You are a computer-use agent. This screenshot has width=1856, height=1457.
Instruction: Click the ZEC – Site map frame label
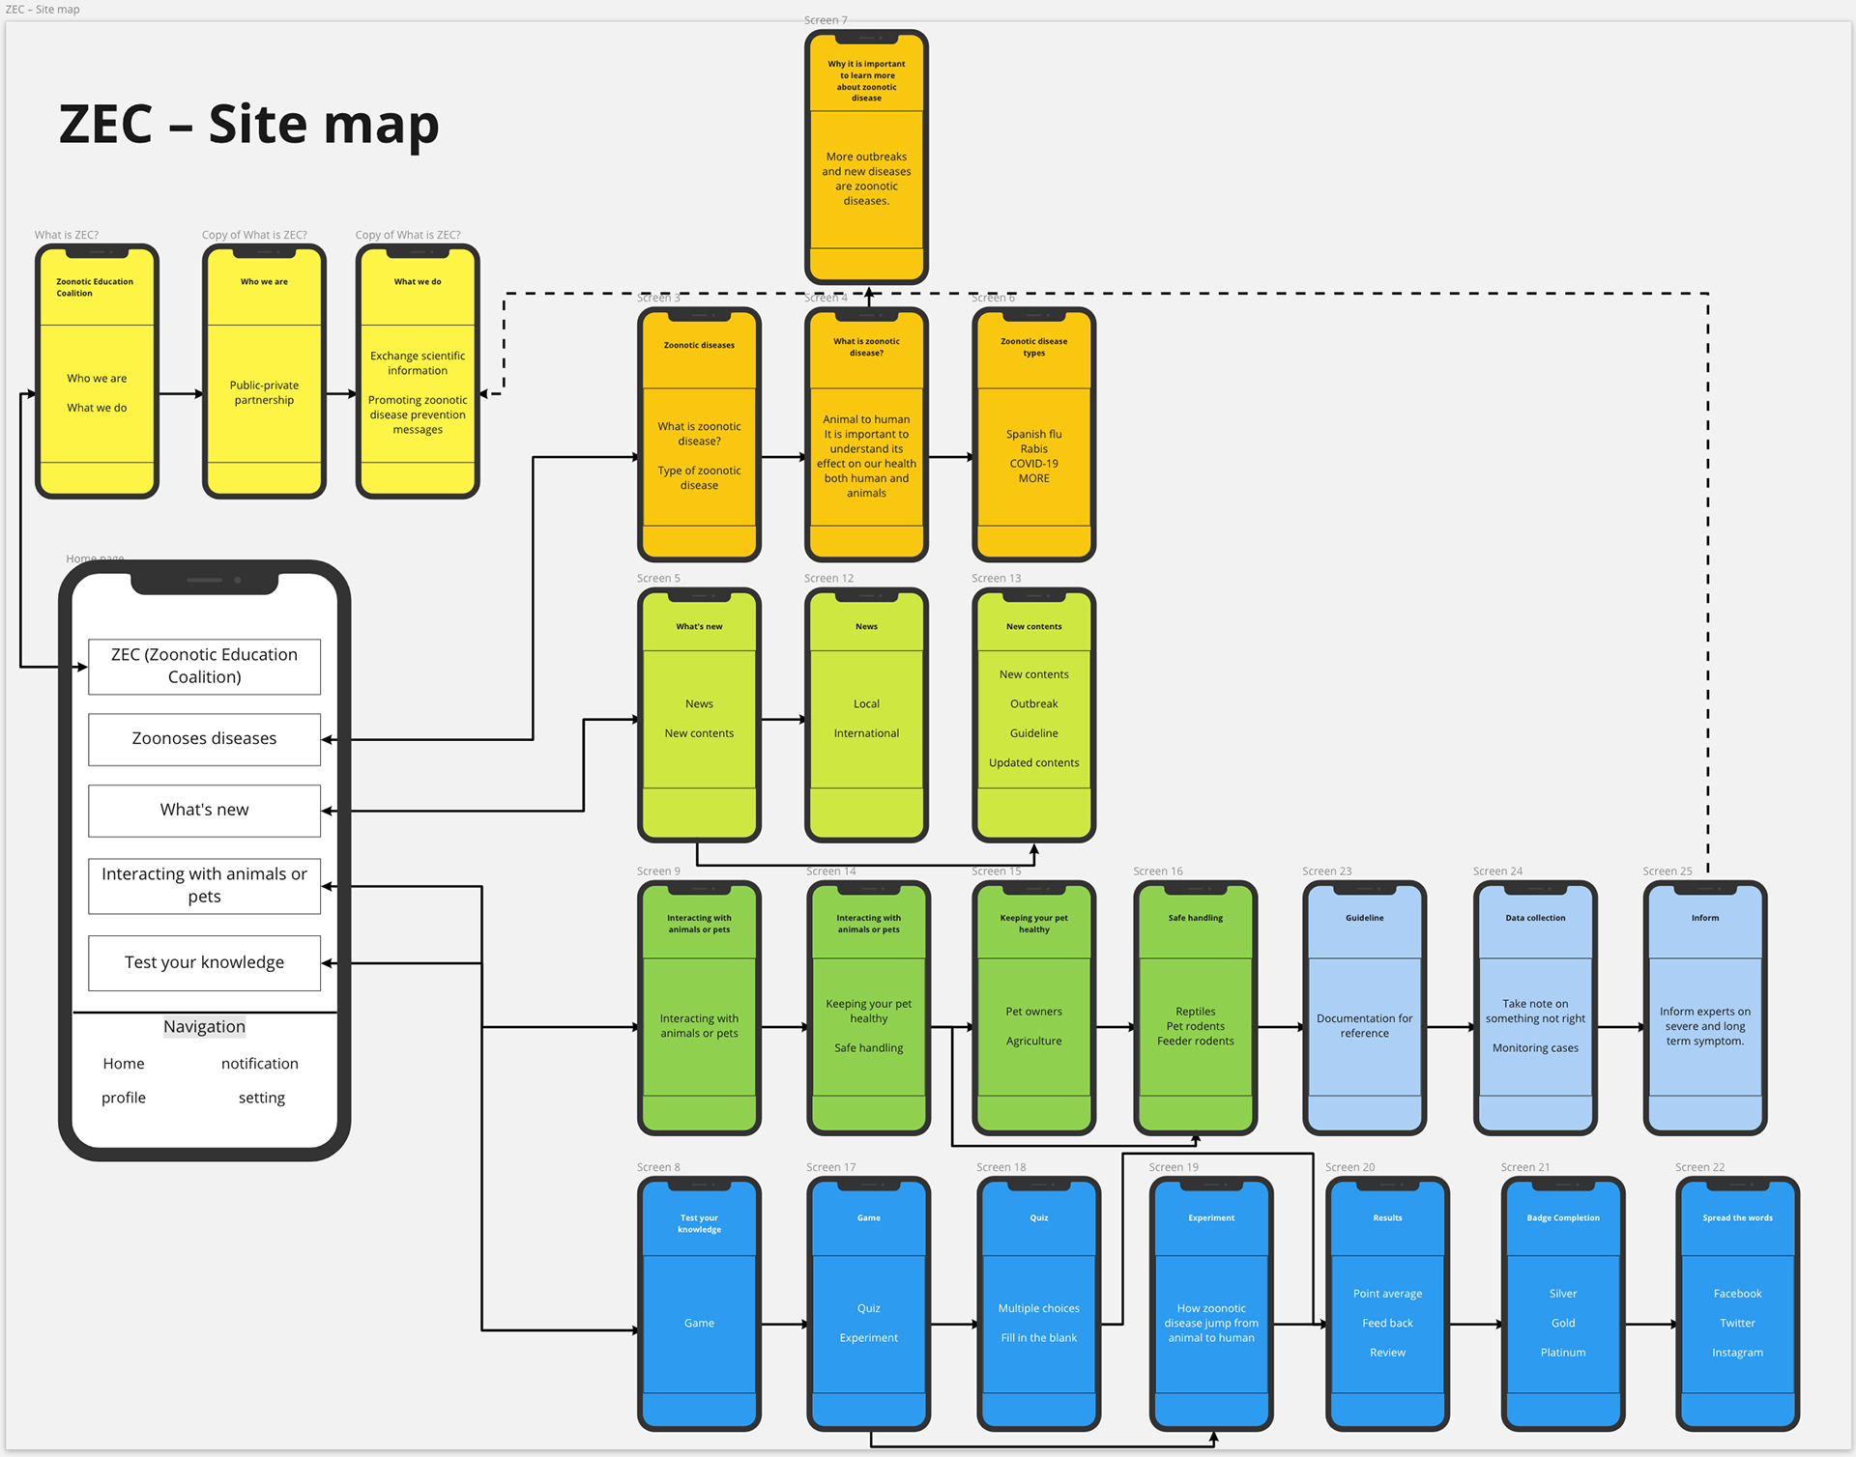[x=43, y=10]
